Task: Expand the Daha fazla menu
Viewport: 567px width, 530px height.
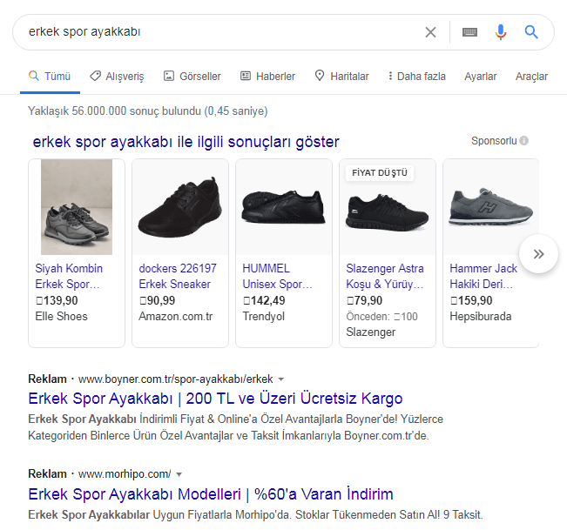Action: (x=416, y=77)
